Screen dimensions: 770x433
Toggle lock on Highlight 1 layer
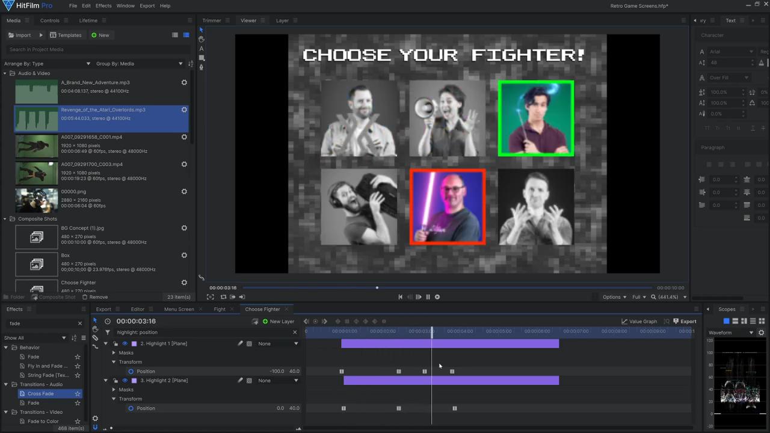click(x=116, y=343)
